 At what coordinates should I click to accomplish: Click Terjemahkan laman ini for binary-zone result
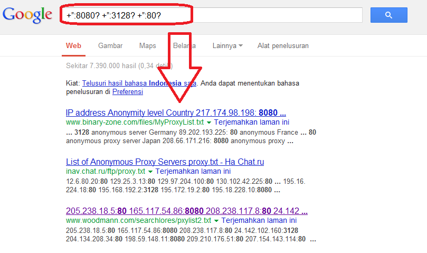(252, 122)
